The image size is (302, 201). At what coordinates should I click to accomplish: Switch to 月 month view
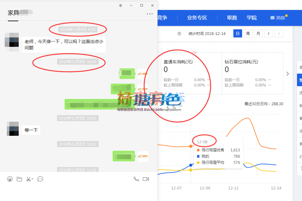(x=258, y=34)
